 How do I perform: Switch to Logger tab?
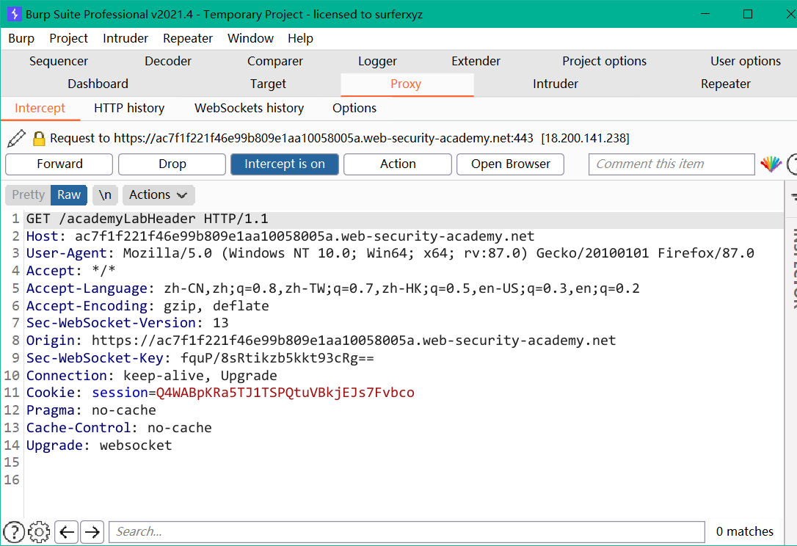[x=377, y=61]
